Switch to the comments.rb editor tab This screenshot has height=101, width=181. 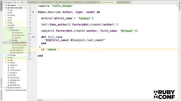[48, 2]
